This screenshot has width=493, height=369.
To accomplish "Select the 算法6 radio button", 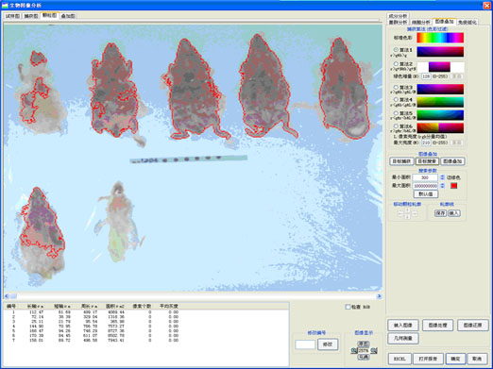I will click(396, 126).
